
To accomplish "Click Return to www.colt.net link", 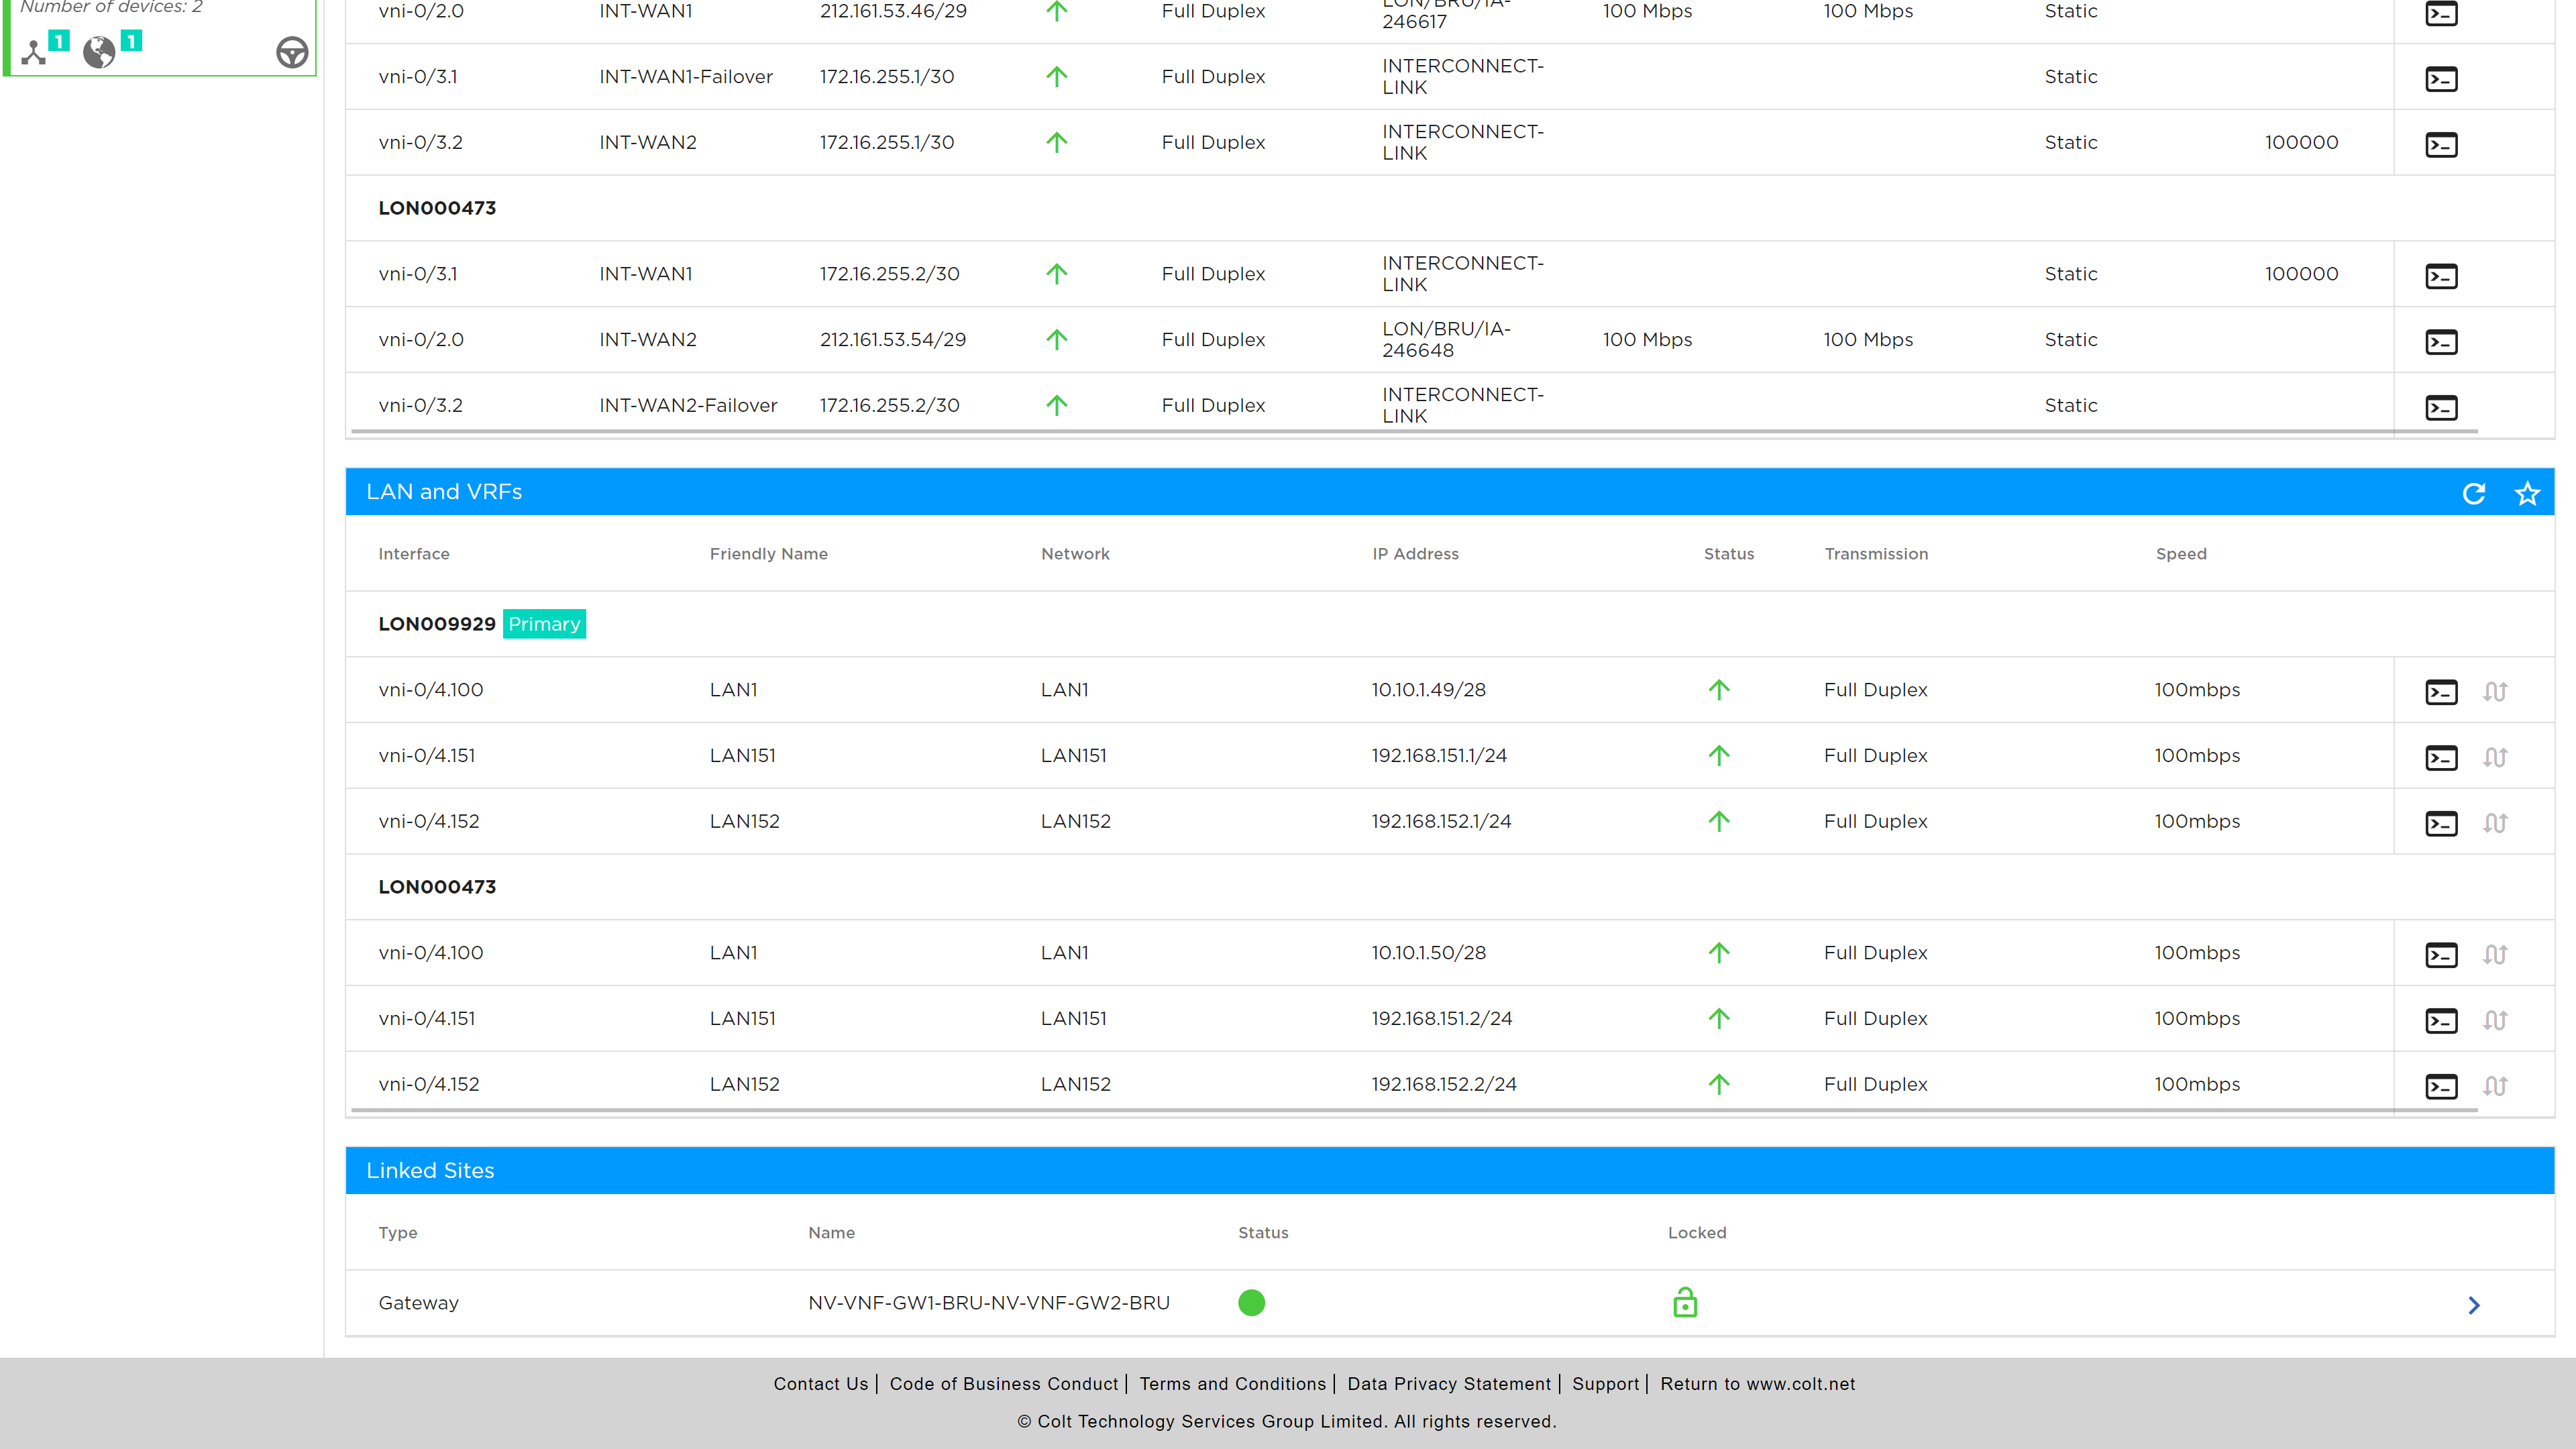I will [1758, 1384].
